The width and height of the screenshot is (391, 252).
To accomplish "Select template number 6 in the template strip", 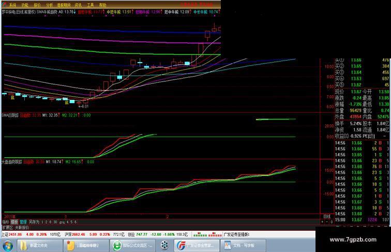I will [76, 222].
